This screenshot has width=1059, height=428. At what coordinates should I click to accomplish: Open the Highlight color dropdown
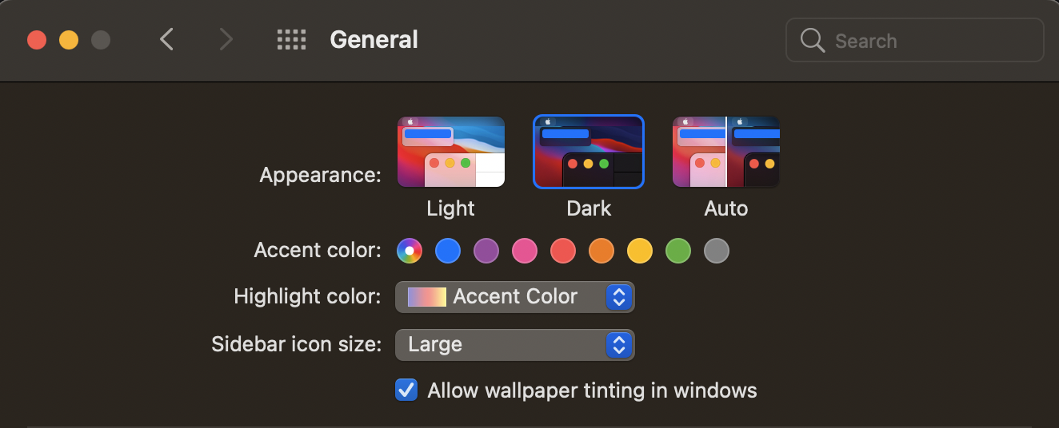coord(515,297)
